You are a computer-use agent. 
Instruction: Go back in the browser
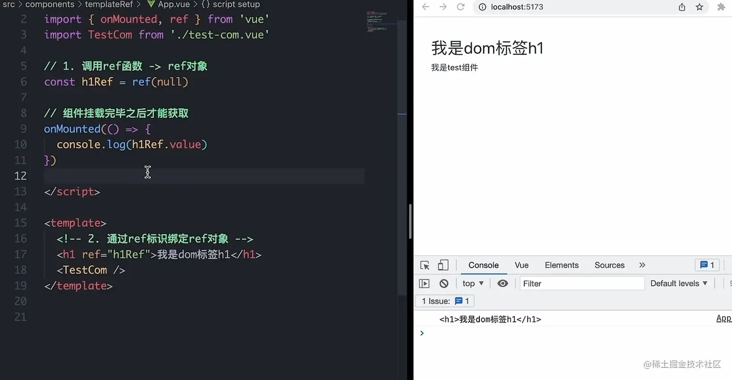coord(426,7)
